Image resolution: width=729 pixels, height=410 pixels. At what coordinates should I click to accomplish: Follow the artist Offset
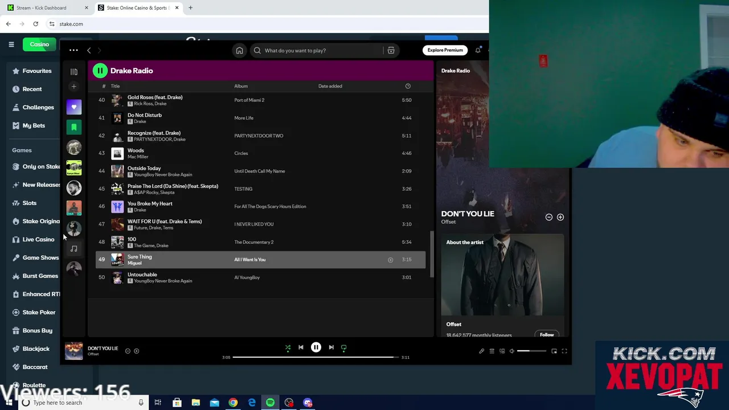547,334
